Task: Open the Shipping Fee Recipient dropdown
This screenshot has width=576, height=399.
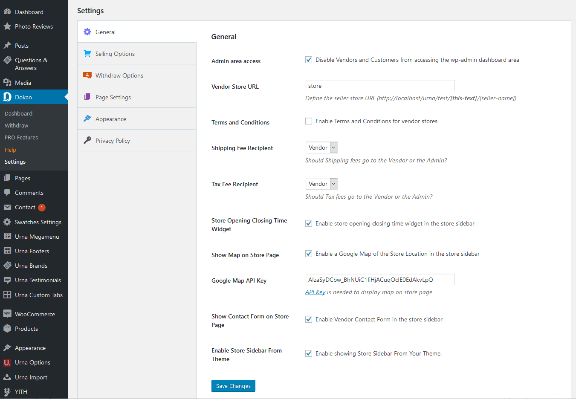Action: click(x=321, y=147)
